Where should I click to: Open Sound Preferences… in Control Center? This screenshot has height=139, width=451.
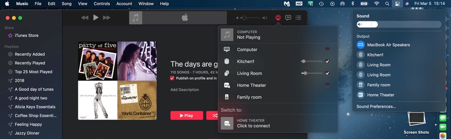tap(376, 107)
